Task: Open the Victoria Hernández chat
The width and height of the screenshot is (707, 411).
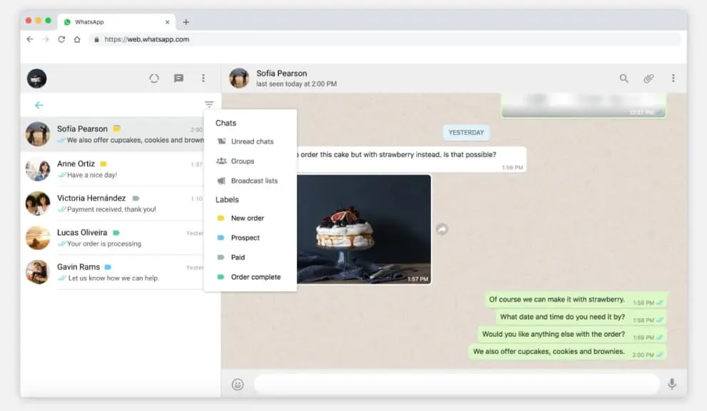Action: pos(113,203)
